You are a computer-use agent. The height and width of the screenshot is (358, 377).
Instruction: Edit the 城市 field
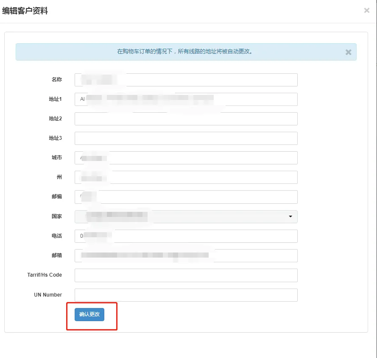pyautogui.click(x=186, y=158)
